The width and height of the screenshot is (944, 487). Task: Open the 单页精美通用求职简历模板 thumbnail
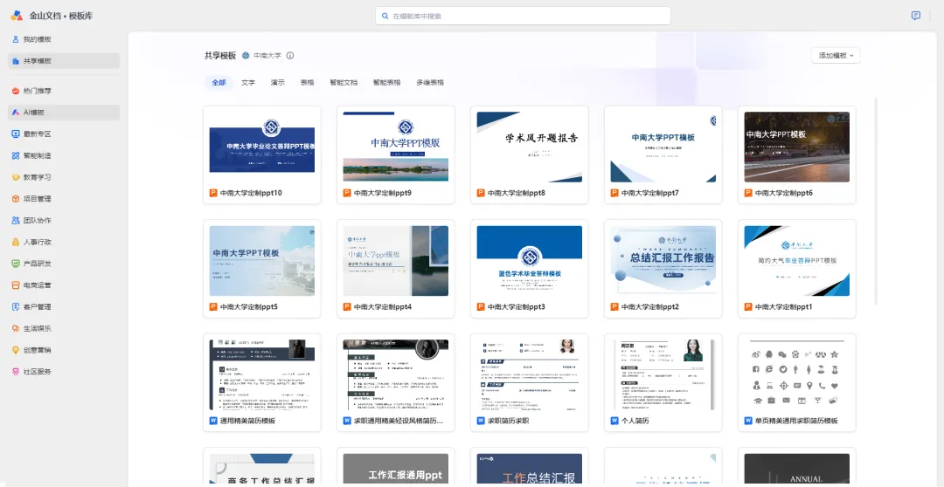(796, 374)
